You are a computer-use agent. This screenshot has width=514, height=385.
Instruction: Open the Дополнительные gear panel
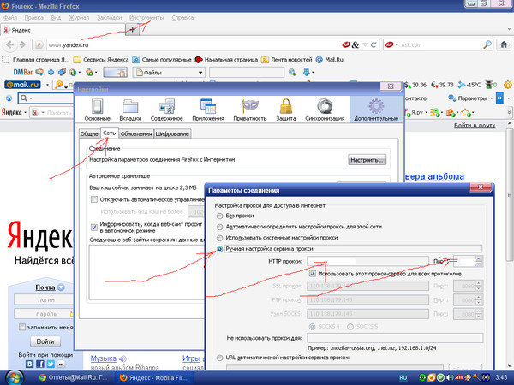[x=376, y=110]
